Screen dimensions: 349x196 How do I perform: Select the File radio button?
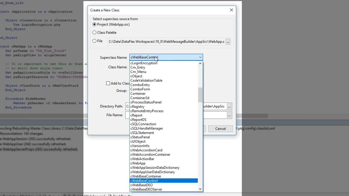(95, 41)
